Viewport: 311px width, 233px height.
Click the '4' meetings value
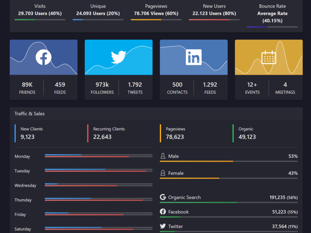285,85
